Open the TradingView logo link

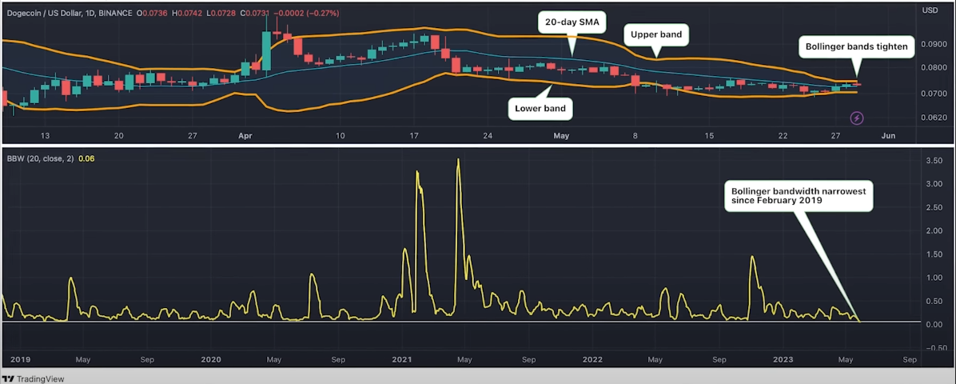pyautogui.click(x=34, y=378)
